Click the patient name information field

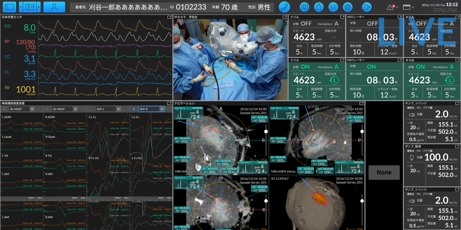point(121,7)
